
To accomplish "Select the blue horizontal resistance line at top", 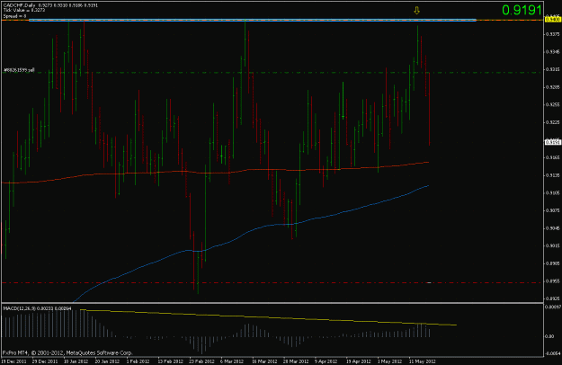I will click(x=253, y=20).
